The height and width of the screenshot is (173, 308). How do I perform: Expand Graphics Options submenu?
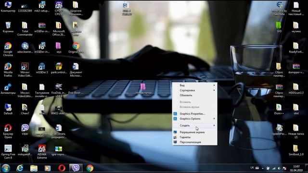[x=194, y=119]
